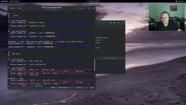Click the #redir6_command_off pfctl line
Screen dimensions: 186x105
(x=51, y=84)
